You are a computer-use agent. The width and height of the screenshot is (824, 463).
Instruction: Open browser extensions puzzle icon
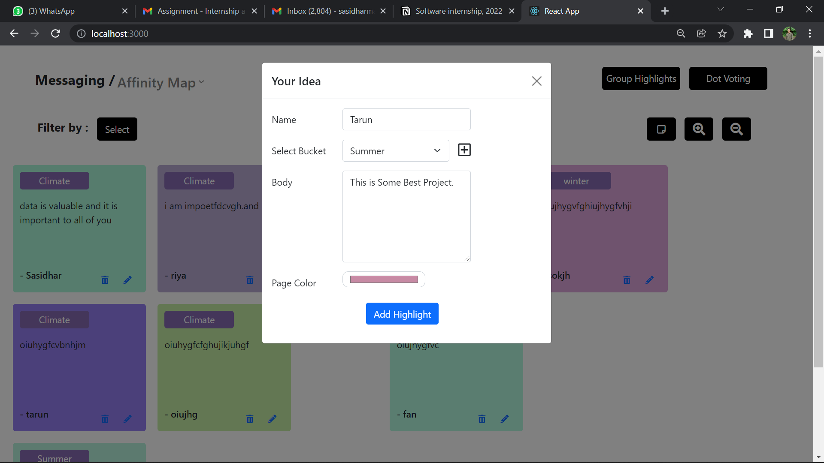(748, 33)
